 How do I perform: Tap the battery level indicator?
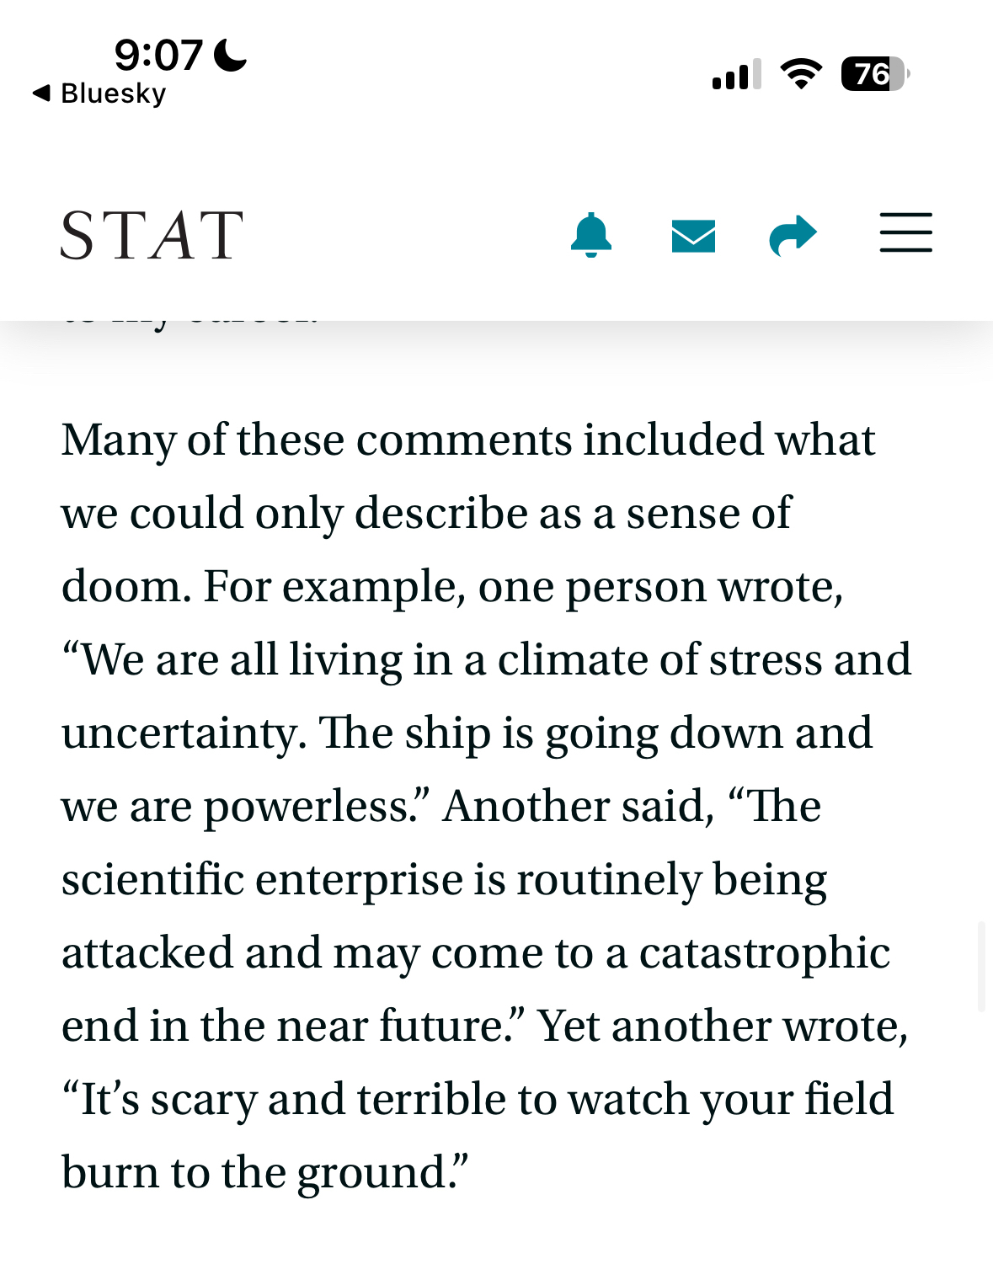pyautogui.click(x=874, y=74)
